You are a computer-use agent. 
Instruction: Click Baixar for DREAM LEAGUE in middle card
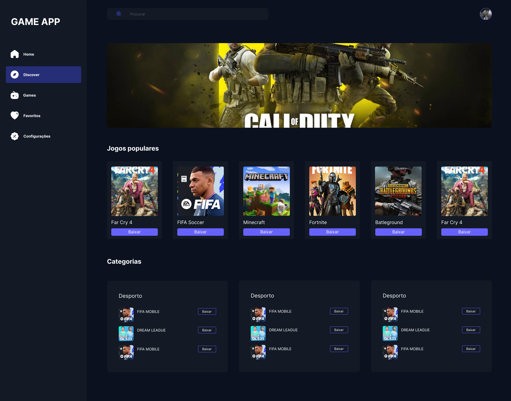tap(339, 330)
